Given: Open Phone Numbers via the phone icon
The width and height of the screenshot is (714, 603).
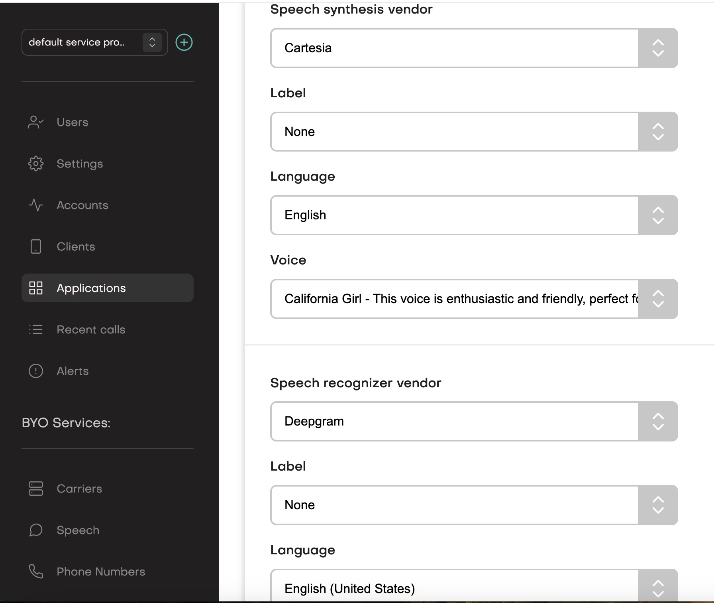Looking at the screenshot, I should [35, 571].
